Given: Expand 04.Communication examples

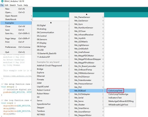Looking at the screenshot, I should 51,32.
